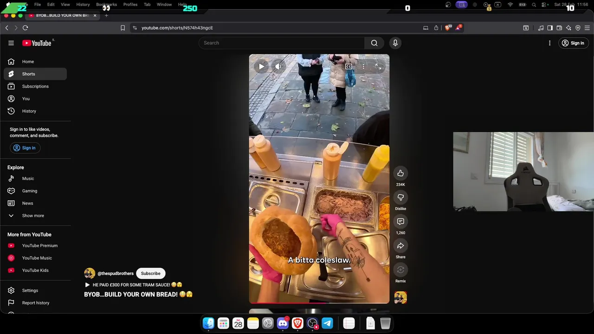
Task: Close the BYOB YouTube tab
Action: [95, 15]
